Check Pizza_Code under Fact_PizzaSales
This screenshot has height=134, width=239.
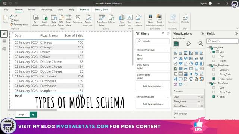(214, 92)
